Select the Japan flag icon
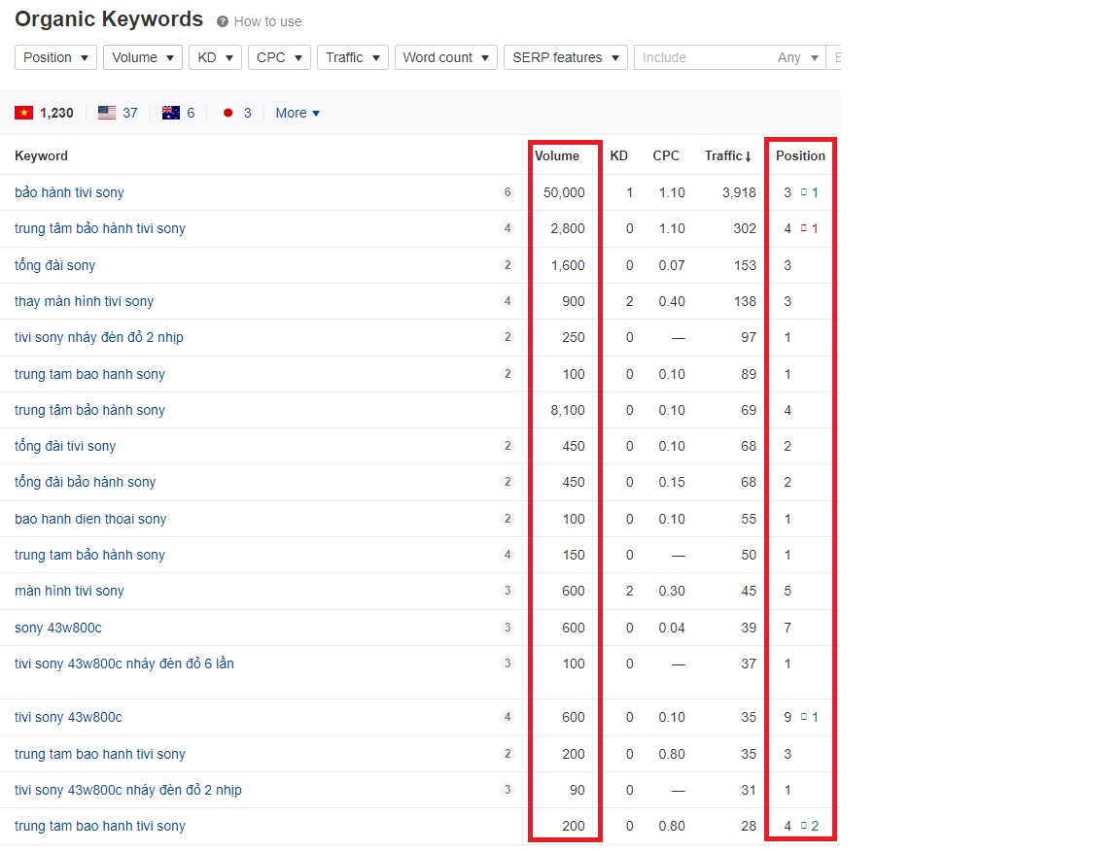 (x=228, y=113)
